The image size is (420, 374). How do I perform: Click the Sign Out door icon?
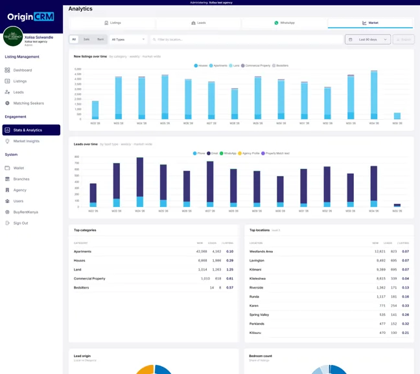click(x=7, y=223)
